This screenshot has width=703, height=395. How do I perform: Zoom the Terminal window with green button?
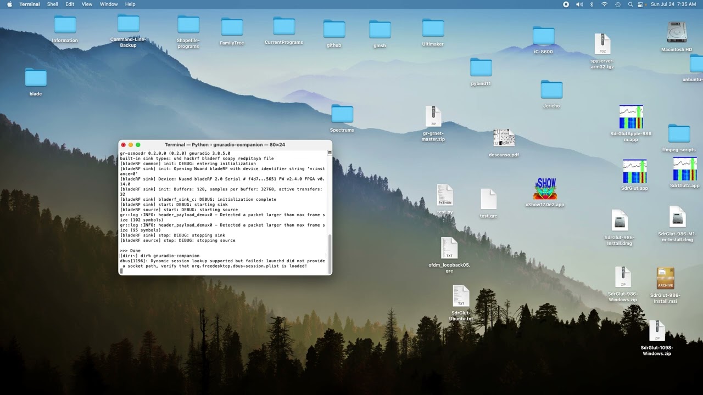tap(138, 145)
